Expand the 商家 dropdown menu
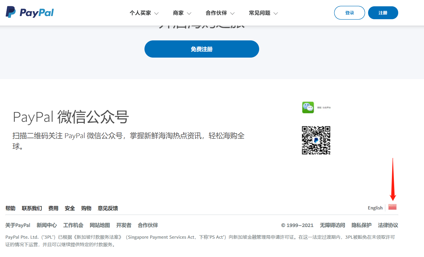 182,13
